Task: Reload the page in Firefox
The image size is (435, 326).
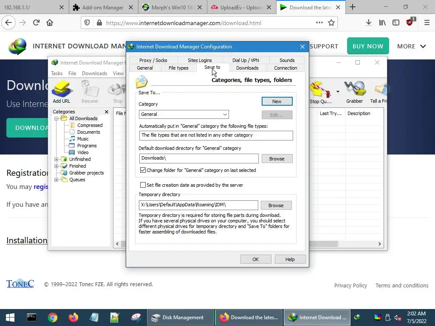Action: click(x=36, y=23)
